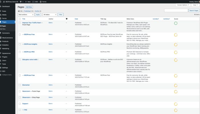Screen dimensions: 200x114
Task: Sort pages by Title column
Action: click(x=24, y=19)
